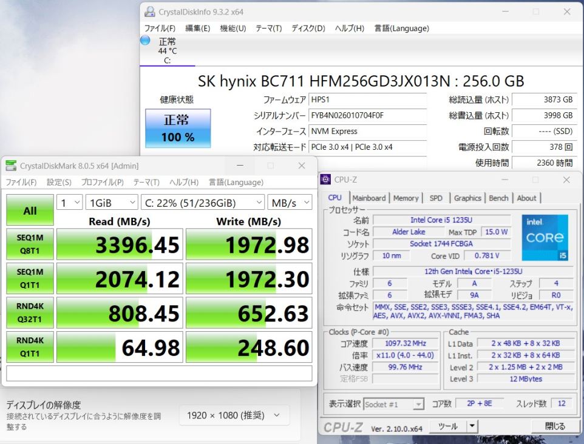Open 言語(Language) menu in CrystalDiskMark
Image resolution: width=584 pixels, height=444 pixels.
click(x=236, y=183)
